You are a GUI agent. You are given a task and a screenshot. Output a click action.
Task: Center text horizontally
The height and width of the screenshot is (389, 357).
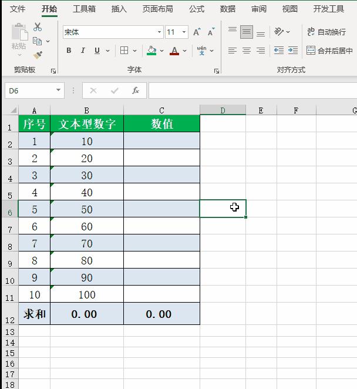pos(247,51)
